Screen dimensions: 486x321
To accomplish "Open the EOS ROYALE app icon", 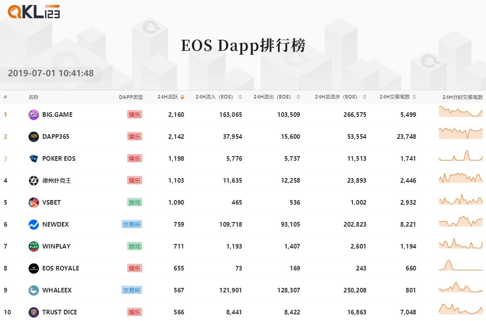I will pos(34,268).
